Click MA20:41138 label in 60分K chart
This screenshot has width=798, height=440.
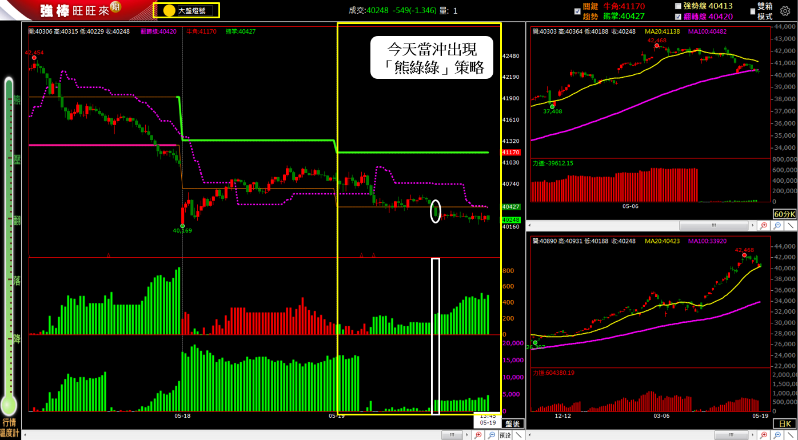pyautogui.click(x=663, y=31)
